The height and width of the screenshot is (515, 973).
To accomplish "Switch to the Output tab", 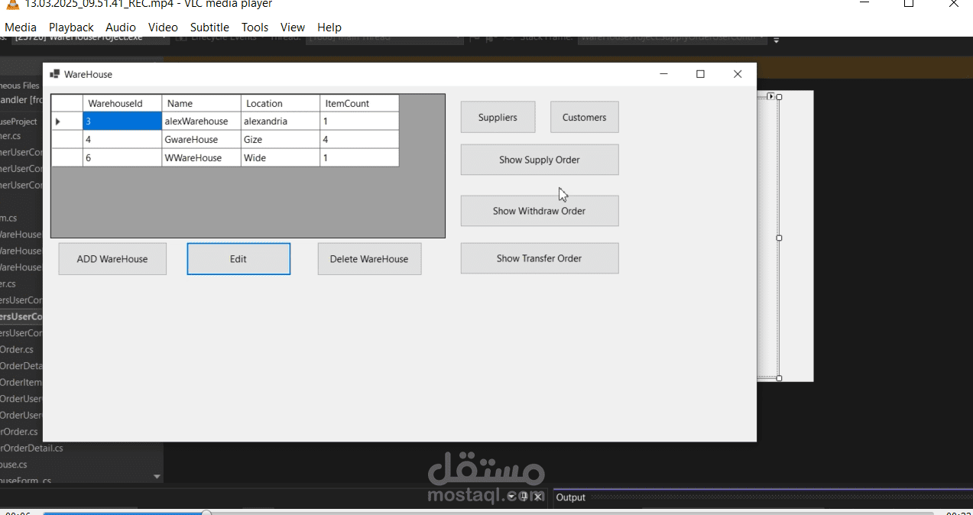I will click(x=570, y=497).
